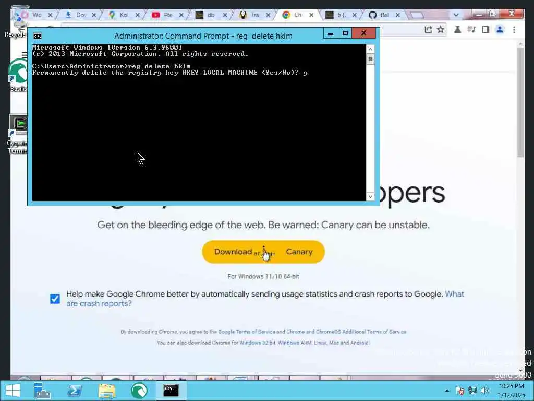534x401 pixels.
Task: Toggle the Chrome side panel icon
Action: 486,30
